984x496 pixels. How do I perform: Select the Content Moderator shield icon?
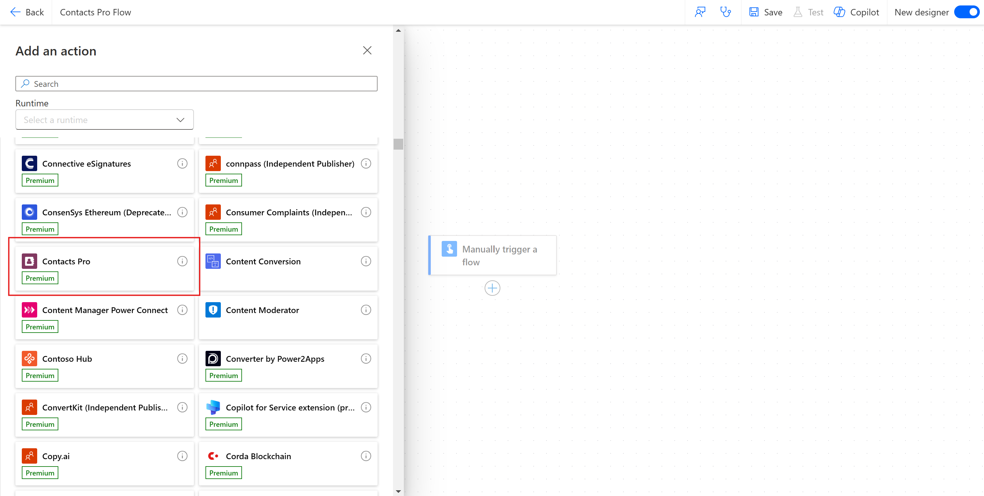(x=213, y=310)
